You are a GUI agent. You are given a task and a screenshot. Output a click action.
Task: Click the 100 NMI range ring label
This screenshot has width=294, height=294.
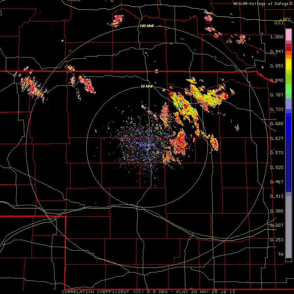point(147,26)
